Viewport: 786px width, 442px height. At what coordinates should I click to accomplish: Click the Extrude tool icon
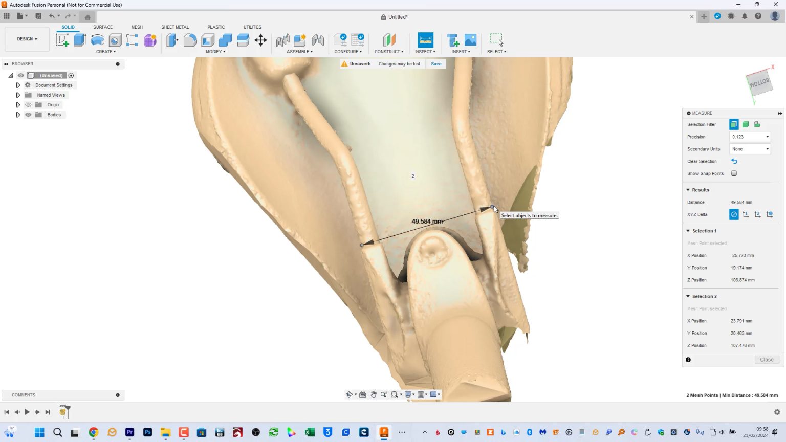80,40
